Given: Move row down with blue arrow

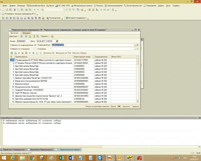Looking at the screenshot, I should [33, 53].
